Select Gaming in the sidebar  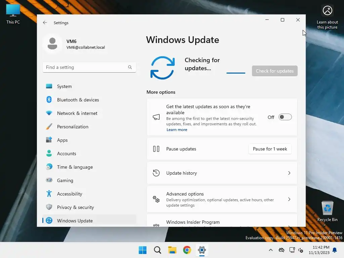(89, 180)
